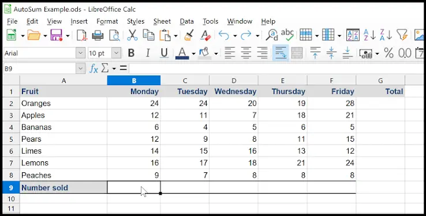
Task: Click the Undo arrow
Action: tap(224, 35)
